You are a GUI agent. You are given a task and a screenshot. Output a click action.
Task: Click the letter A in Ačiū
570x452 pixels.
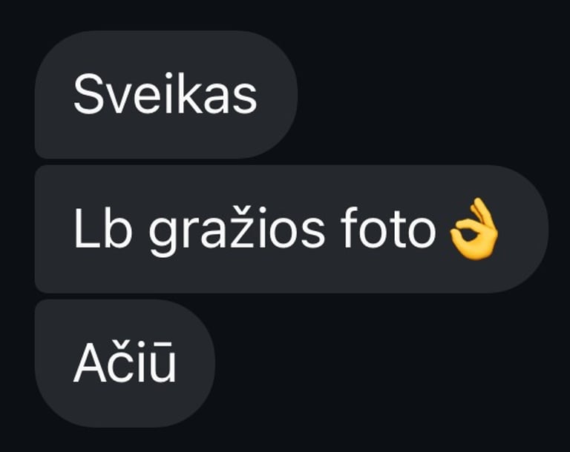(x=90, y=363)
